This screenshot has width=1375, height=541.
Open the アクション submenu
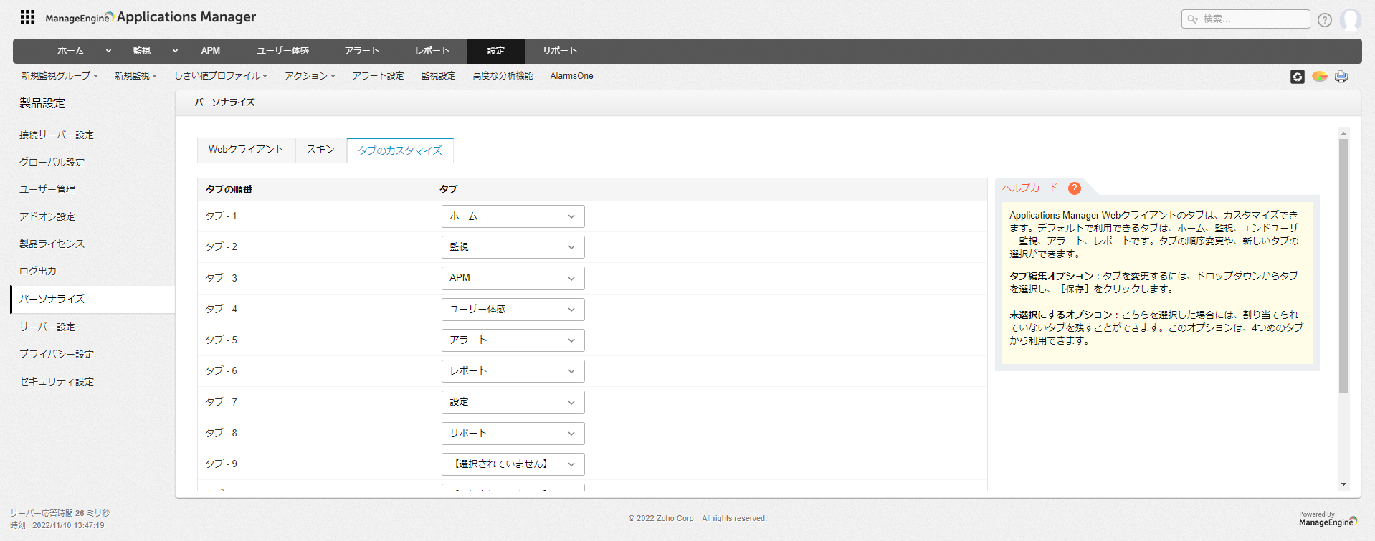coord(310,76)
